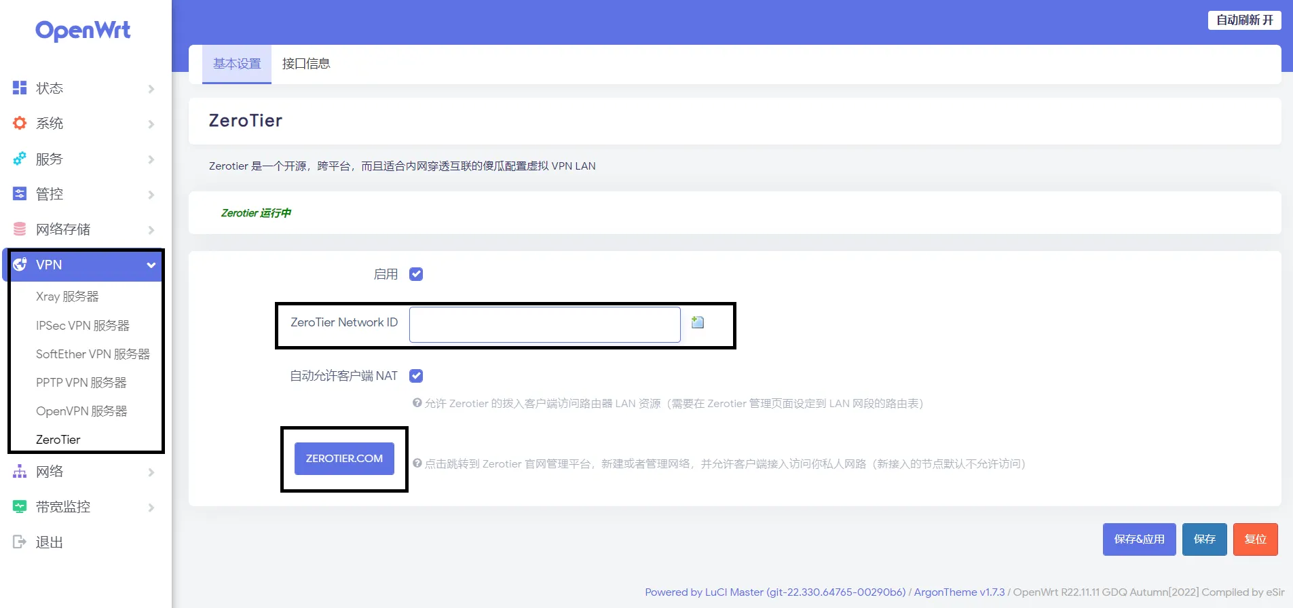Click help icon next to NAT description
This screenshot has height=608, width=1293.
point(417,403)
